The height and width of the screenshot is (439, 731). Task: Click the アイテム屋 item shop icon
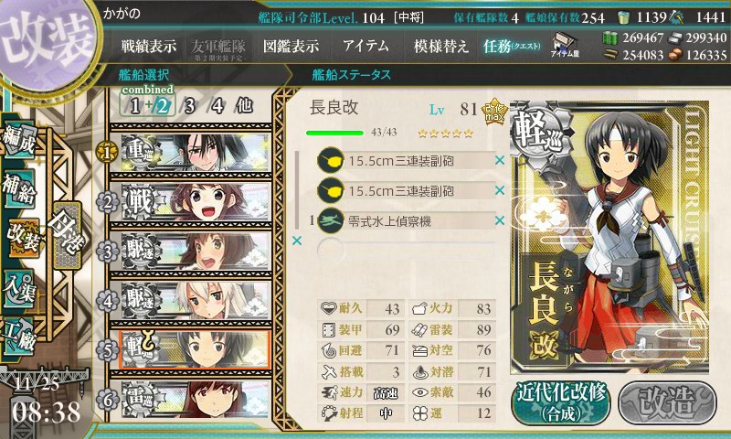(x=565, y=45)
